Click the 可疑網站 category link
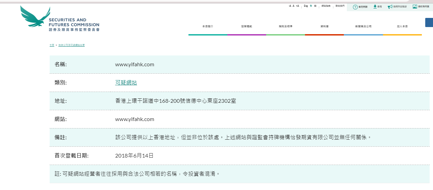The width and height of the screenshot is (433, 190). (x=126, y=83)
